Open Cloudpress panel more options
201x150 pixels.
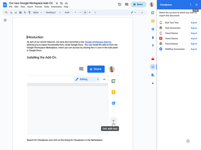tap(191, 4)
